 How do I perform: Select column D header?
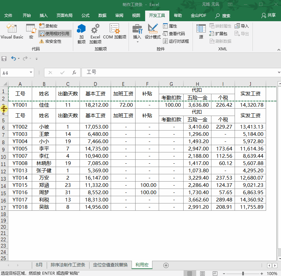pos(95,84)
